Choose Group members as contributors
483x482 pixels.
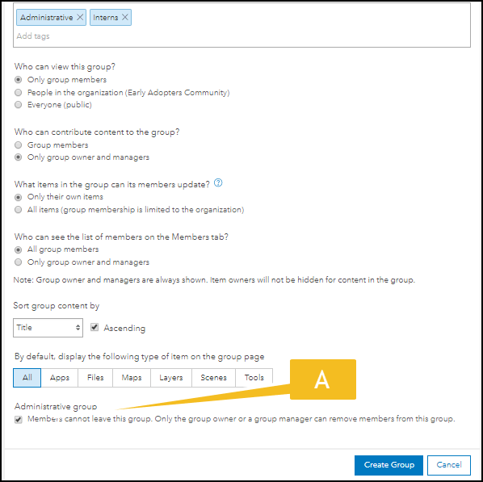coord(19,145)
